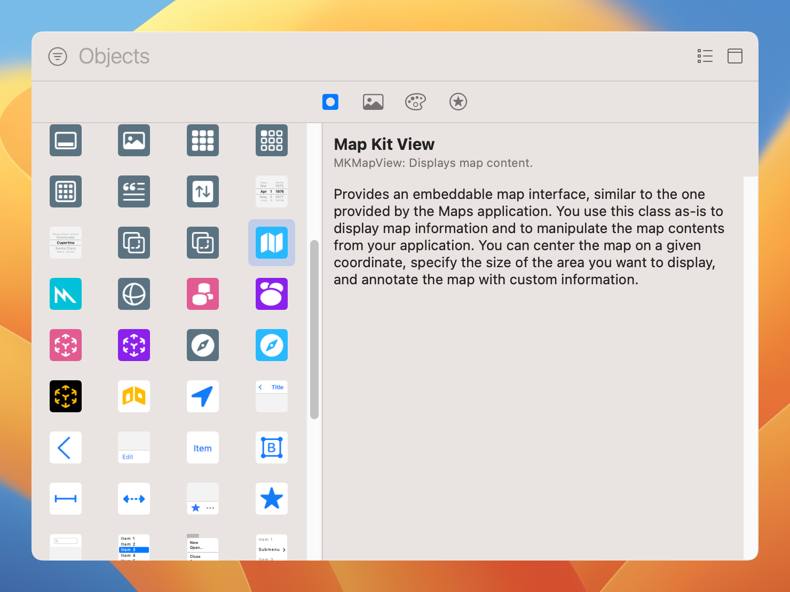Select the Bar Button 'Item' object
Image resolution: width=790 pixels, height=592 pixels.
(x=203, y=448)
